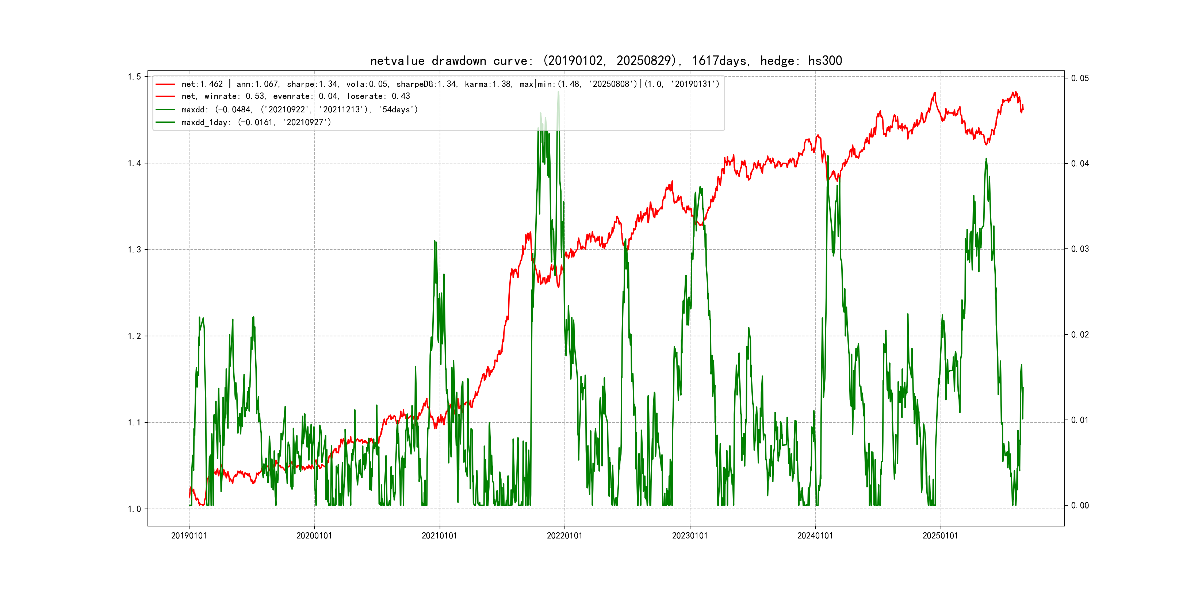The height and width of the screenshot is (591, 1183).
Task: Click the green swatch beside maxdd_1day legend entry
Action: 165,122
